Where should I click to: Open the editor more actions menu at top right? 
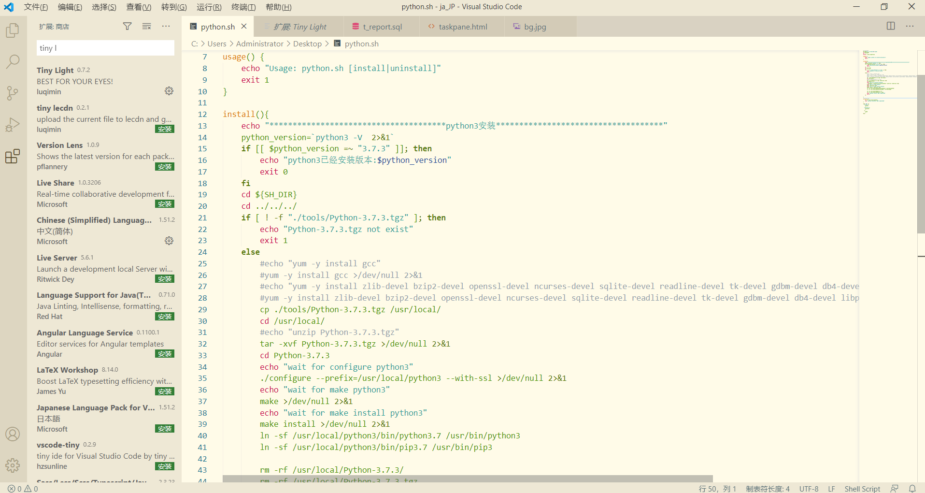tap(910, 26)
